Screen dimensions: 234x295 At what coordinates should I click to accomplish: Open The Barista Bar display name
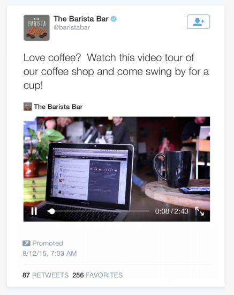81,19
